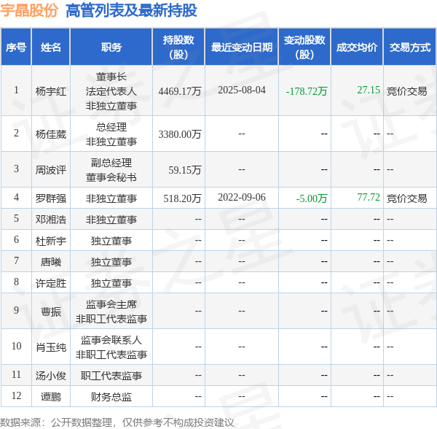Select the name 许定胜

[51, 283]
